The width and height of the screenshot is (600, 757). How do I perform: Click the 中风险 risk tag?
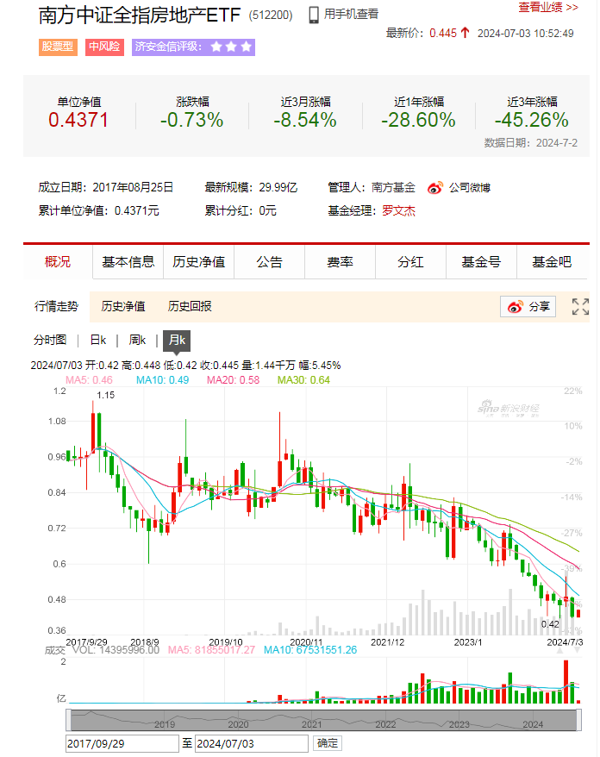pos(105,47)
